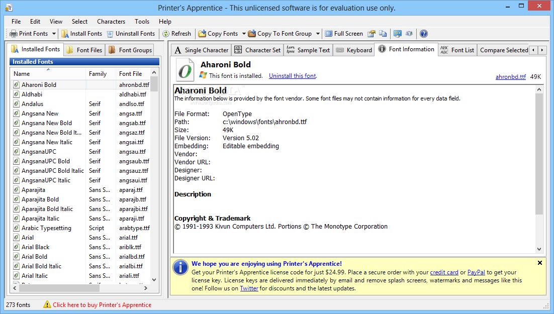
Task: Close the yellow license notice banner
Action: pyautogui.click(x=540, y=263)
